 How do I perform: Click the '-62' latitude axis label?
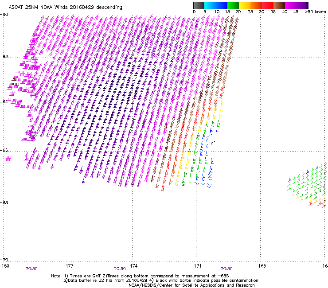click(4, 56)
